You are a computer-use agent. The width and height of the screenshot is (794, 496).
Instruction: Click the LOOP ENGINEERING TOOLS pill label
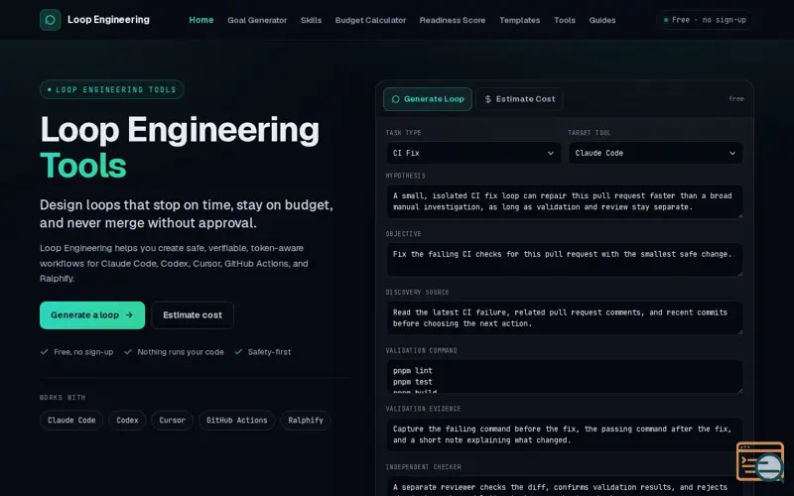[112, 89]
